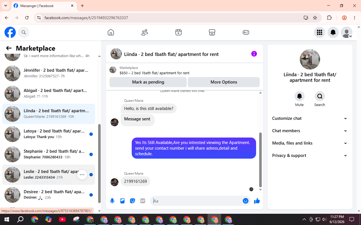Viewport: 361px width, 225px height.
Task: Click the browser address bar URL
Action: (86, 18)
